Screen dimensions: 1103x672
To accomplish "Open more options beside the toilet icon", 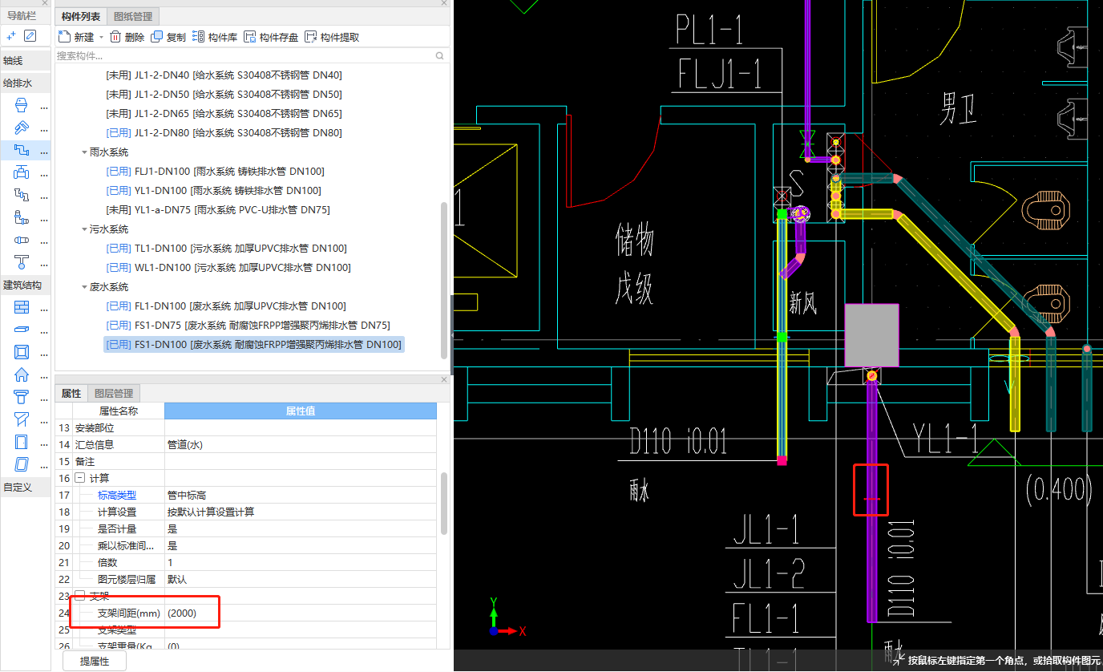I will click(x=44, y=106).
